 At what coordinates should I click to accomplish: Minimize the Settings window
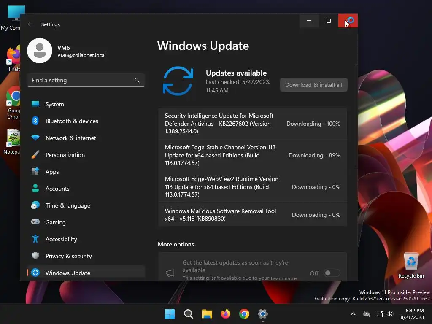(x=309, y=21)
